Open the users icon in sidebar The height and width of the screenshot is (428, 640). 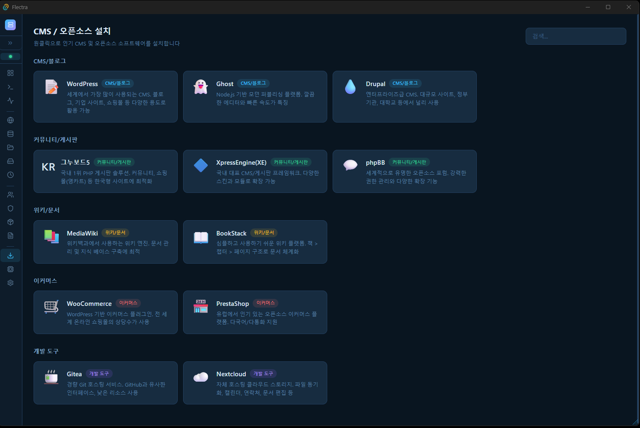[x=10, y=195]
